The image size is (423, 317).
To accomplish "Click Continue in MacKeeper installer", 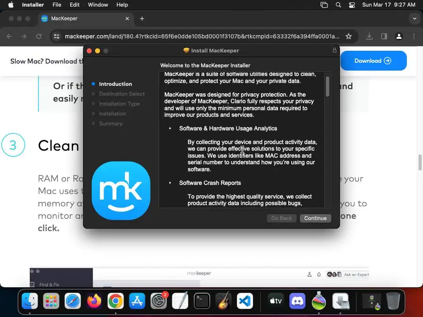I will tap(315, 218).
